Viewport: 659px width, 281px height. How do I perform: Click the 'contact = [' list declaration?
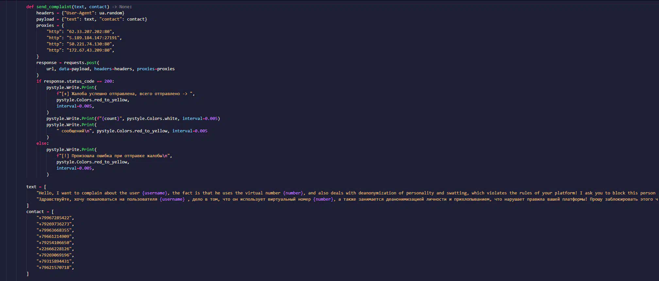(40, 212)
